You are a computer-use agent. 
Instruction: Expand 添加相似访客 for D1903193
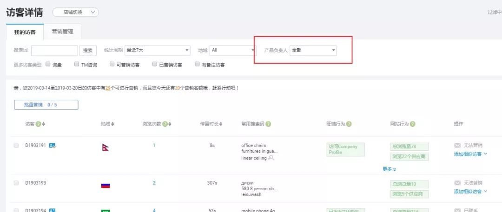tap(470, 191)
